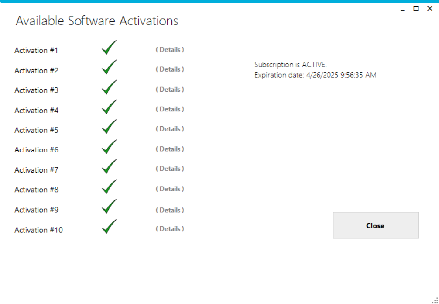Open Details for Activation #1
The image size is (439, 304).
pyautogui.click(x=170, y=50)
